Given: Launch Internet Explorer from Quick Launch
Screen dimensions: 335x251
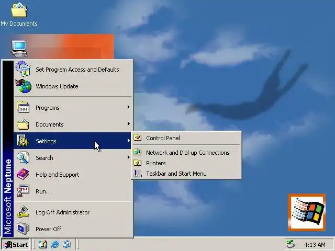Looking at the screenshot, I should (55, 244).
